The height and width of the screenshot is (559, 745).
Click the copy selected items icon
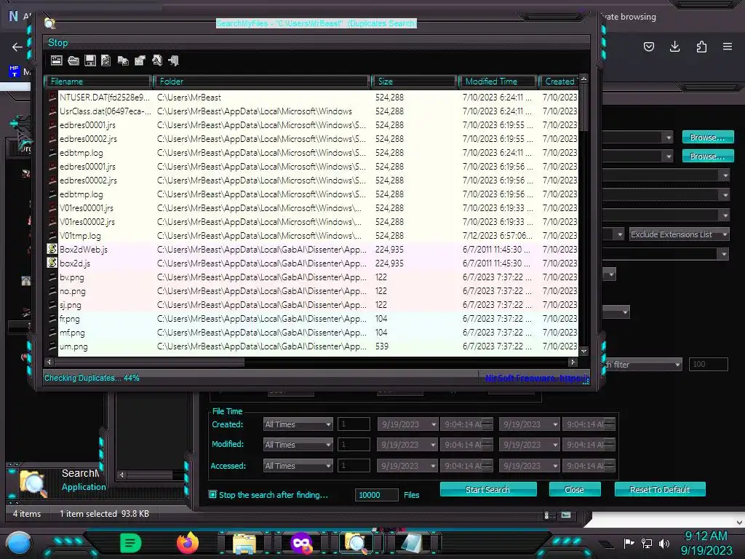123,60
